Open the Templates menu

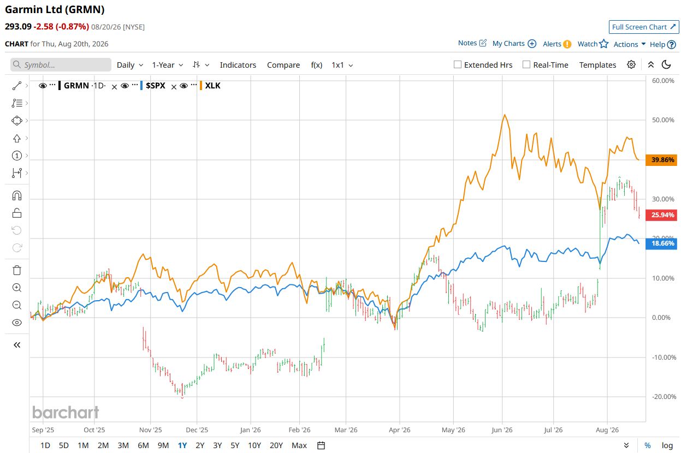tap(597, 64)
